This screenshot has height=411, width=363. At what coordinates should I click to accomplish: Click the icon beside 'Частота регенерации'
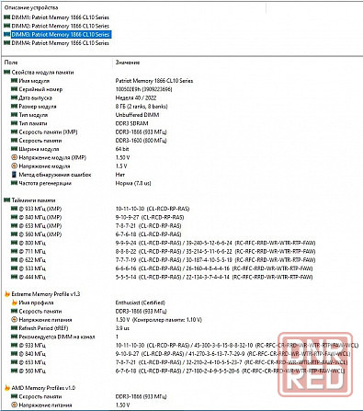[x=14, y=183]
